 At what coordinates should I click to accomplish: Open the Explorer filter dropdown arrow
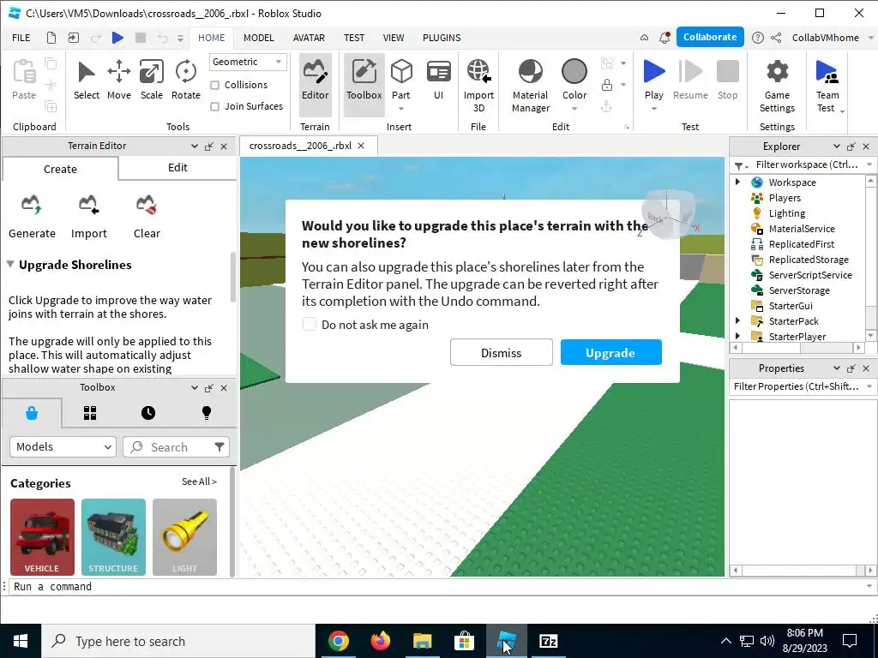coord(869,164)
